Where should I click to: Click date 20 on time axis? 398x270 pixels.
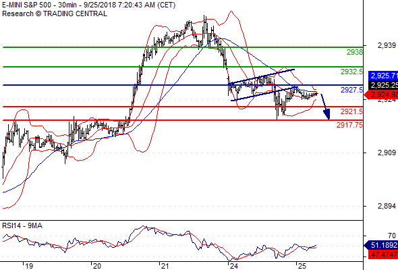[x=97, y=266]
